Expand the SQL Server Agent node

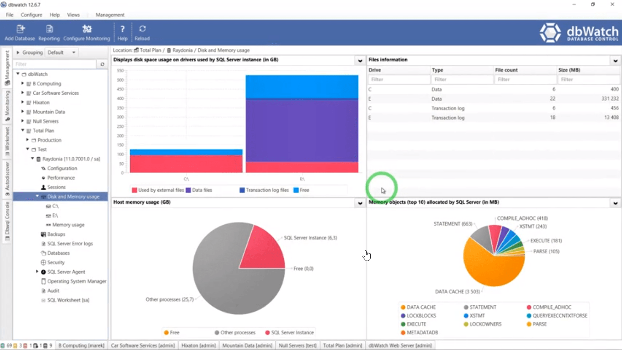pyautogui.click(x=37, y=272)
